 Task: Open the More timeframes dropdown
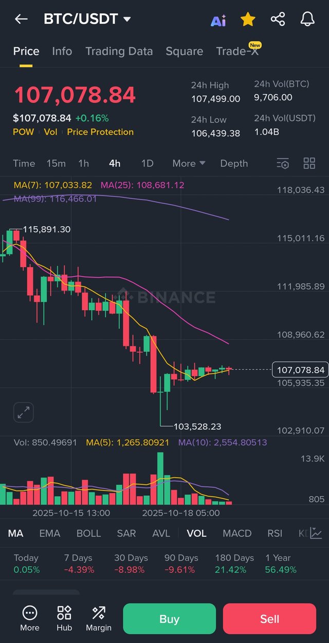189,163
